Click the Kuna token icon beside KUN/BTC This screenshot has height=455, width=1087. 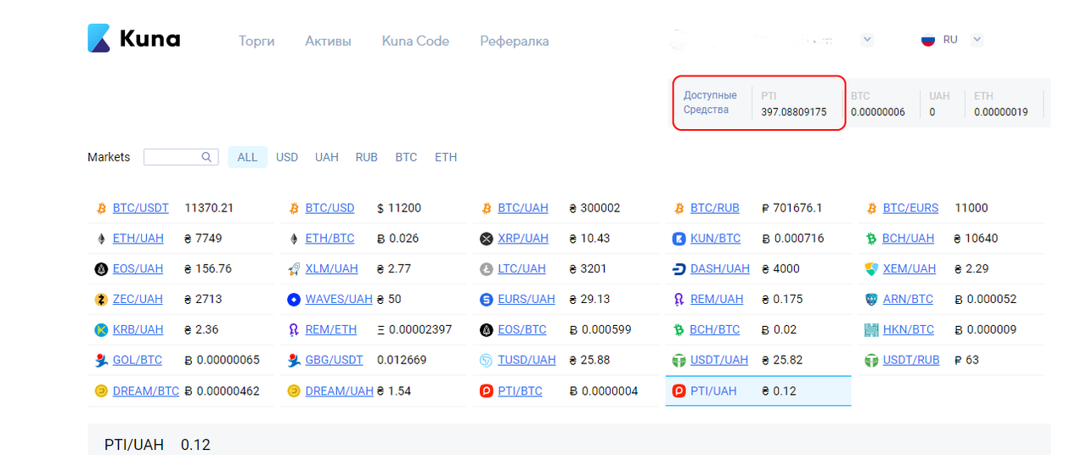pyautogui.click(x=679, y=239)
